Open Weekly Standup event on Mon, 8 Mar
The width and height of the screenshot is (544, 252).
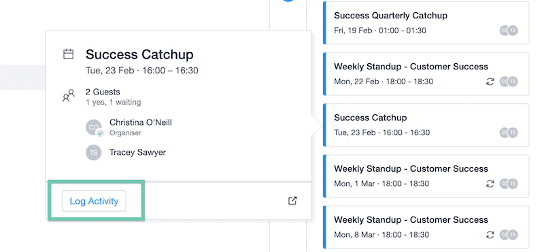pos(426,227)
